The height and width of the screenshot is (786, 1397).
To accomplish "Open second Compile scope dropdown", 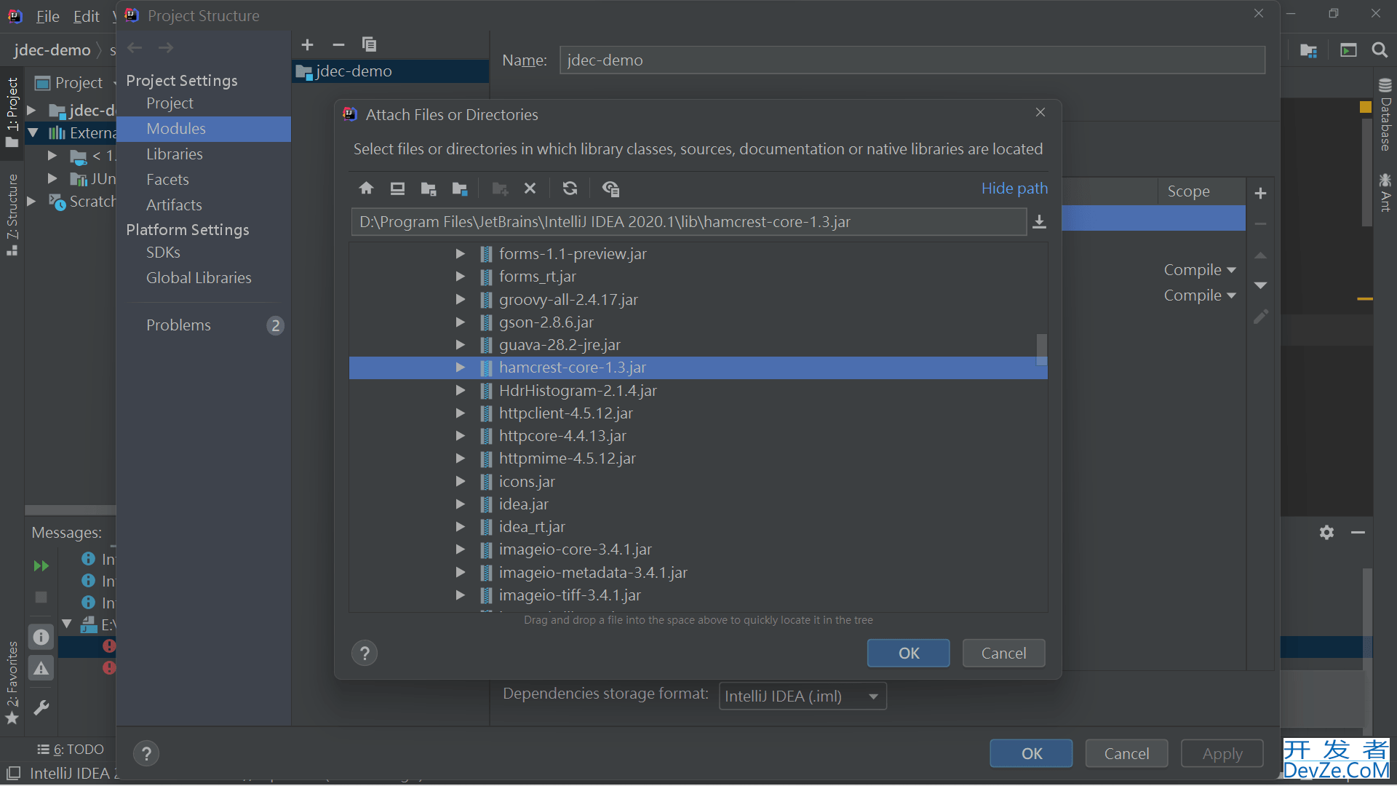I will coord(1200,295).
